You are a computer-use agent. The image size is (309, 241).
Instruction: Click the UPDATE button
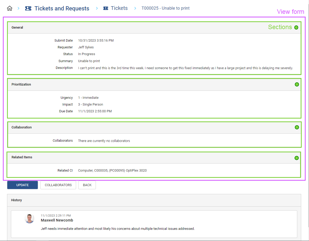[x=22, y=185]
